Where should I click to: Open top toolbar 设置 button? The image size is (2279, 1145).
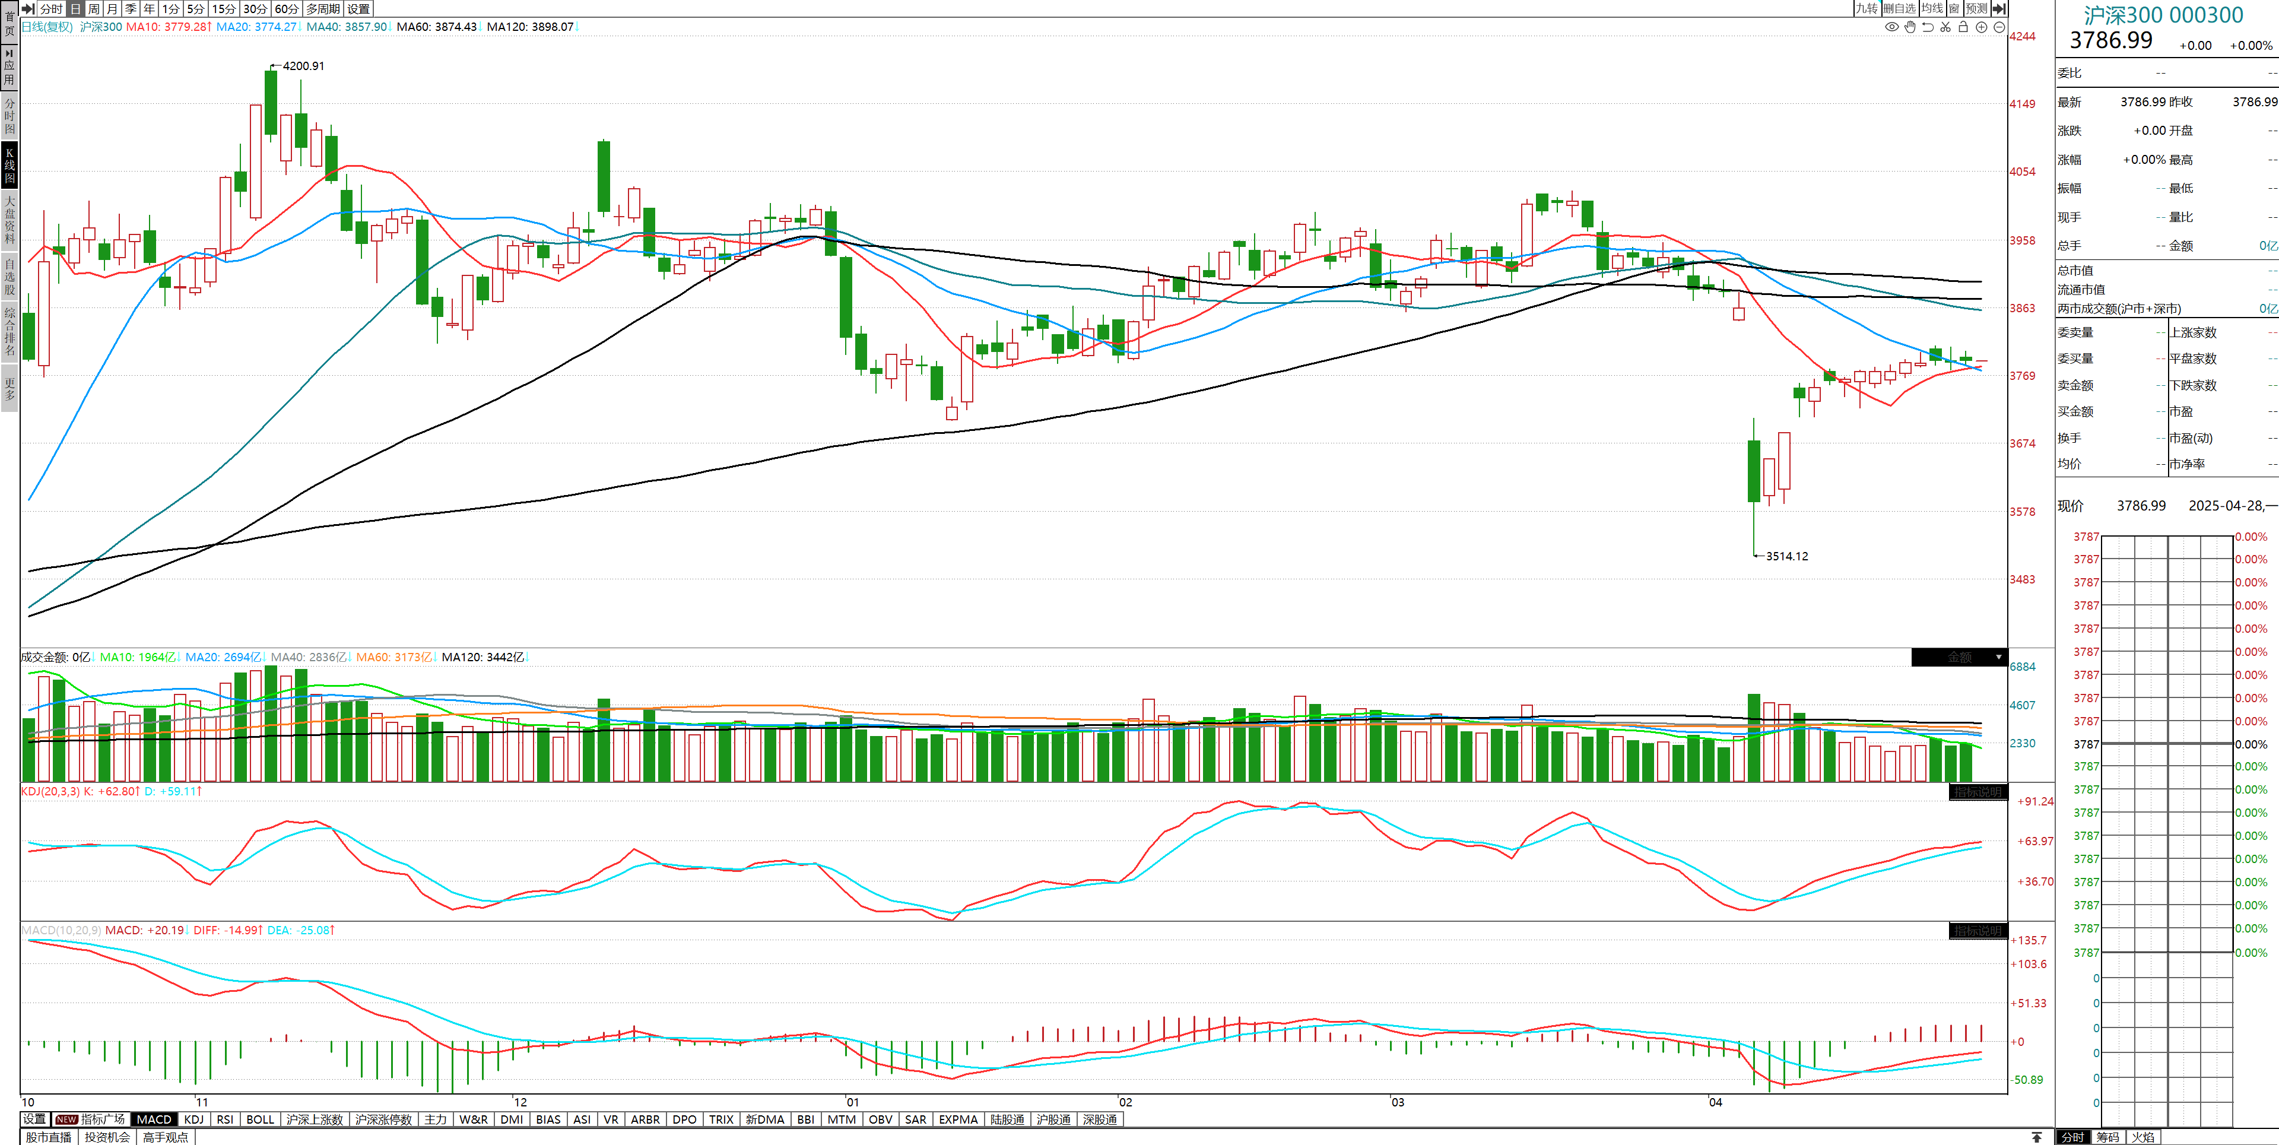click(358, 8)
